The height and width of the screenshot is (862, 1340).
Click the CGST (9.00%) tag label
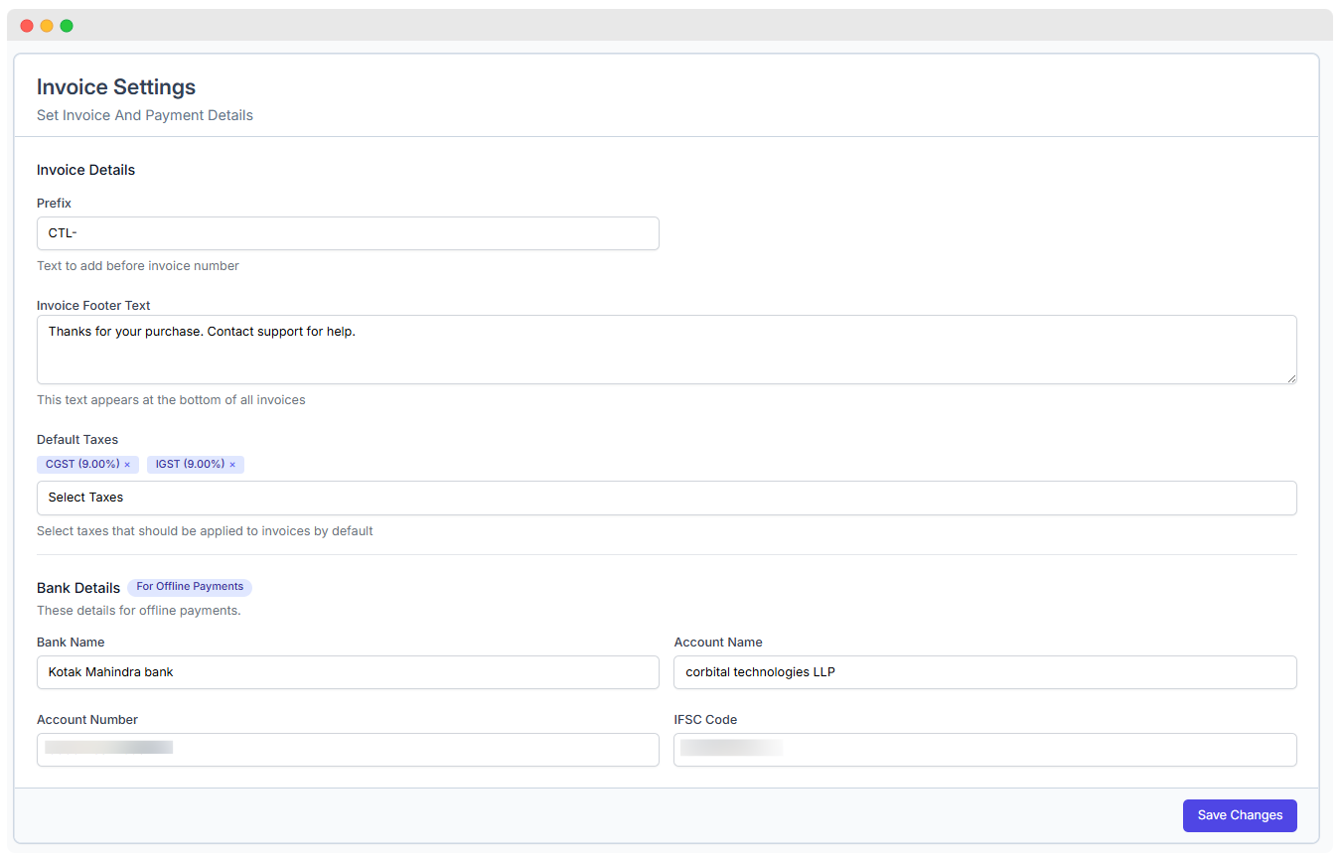[82, 465]
